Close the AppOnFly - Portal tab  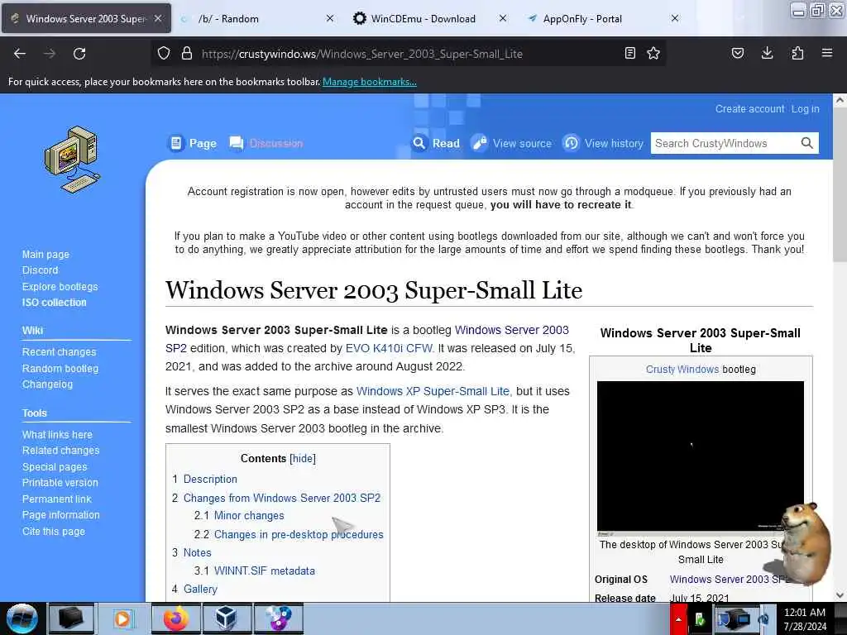tap(675, 18)
